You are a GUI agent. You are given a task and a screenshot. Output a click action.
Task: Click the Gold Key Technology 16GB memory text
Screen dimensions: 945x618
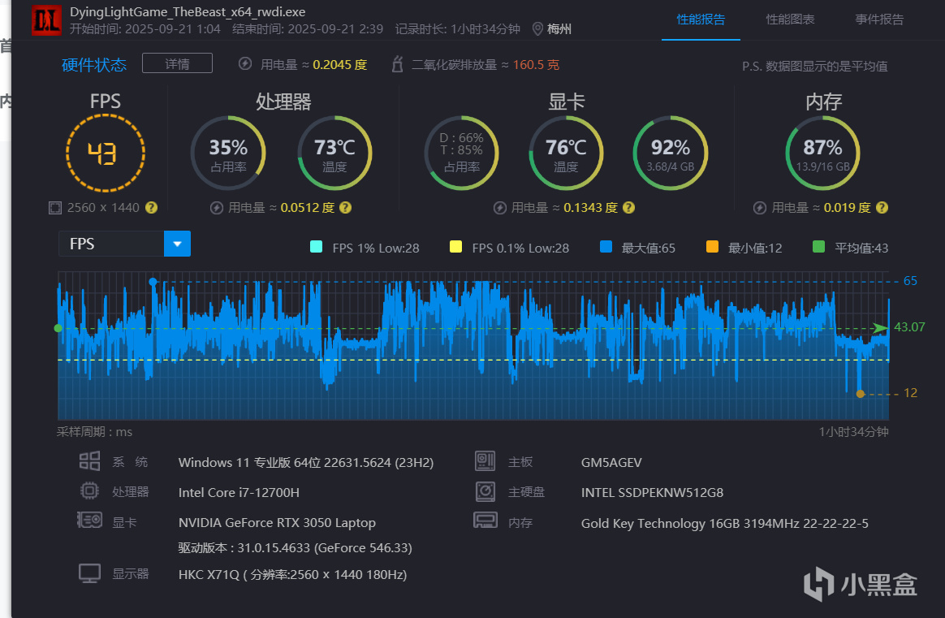[x=724, y=523]
